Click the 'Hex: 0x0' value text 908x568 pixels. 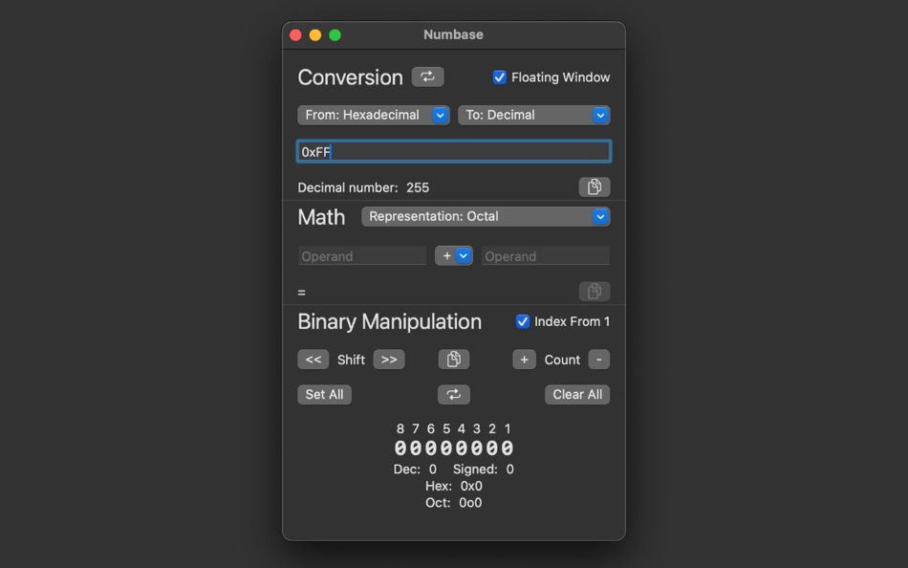453,486
